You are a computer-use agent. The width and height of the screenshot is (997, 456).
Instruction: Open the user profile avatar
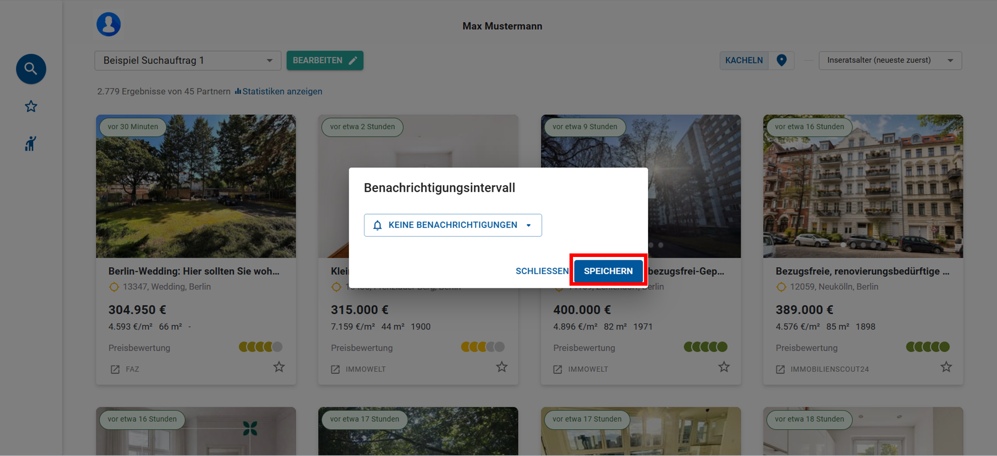109,24
